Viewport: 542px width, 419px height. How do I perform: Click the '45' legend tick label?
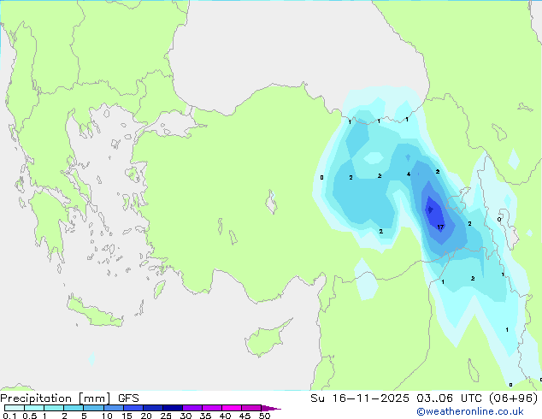244,416
